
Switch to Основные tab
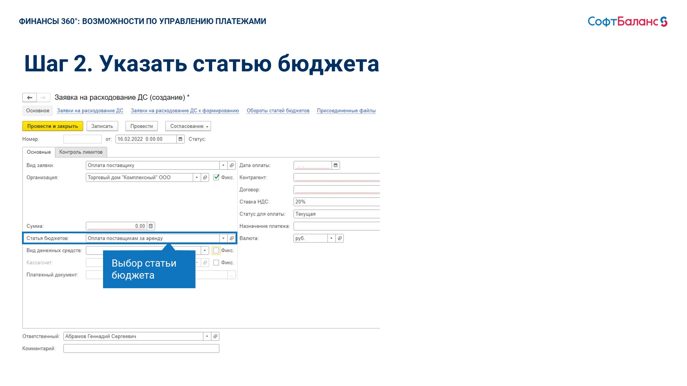pos(39,152)
